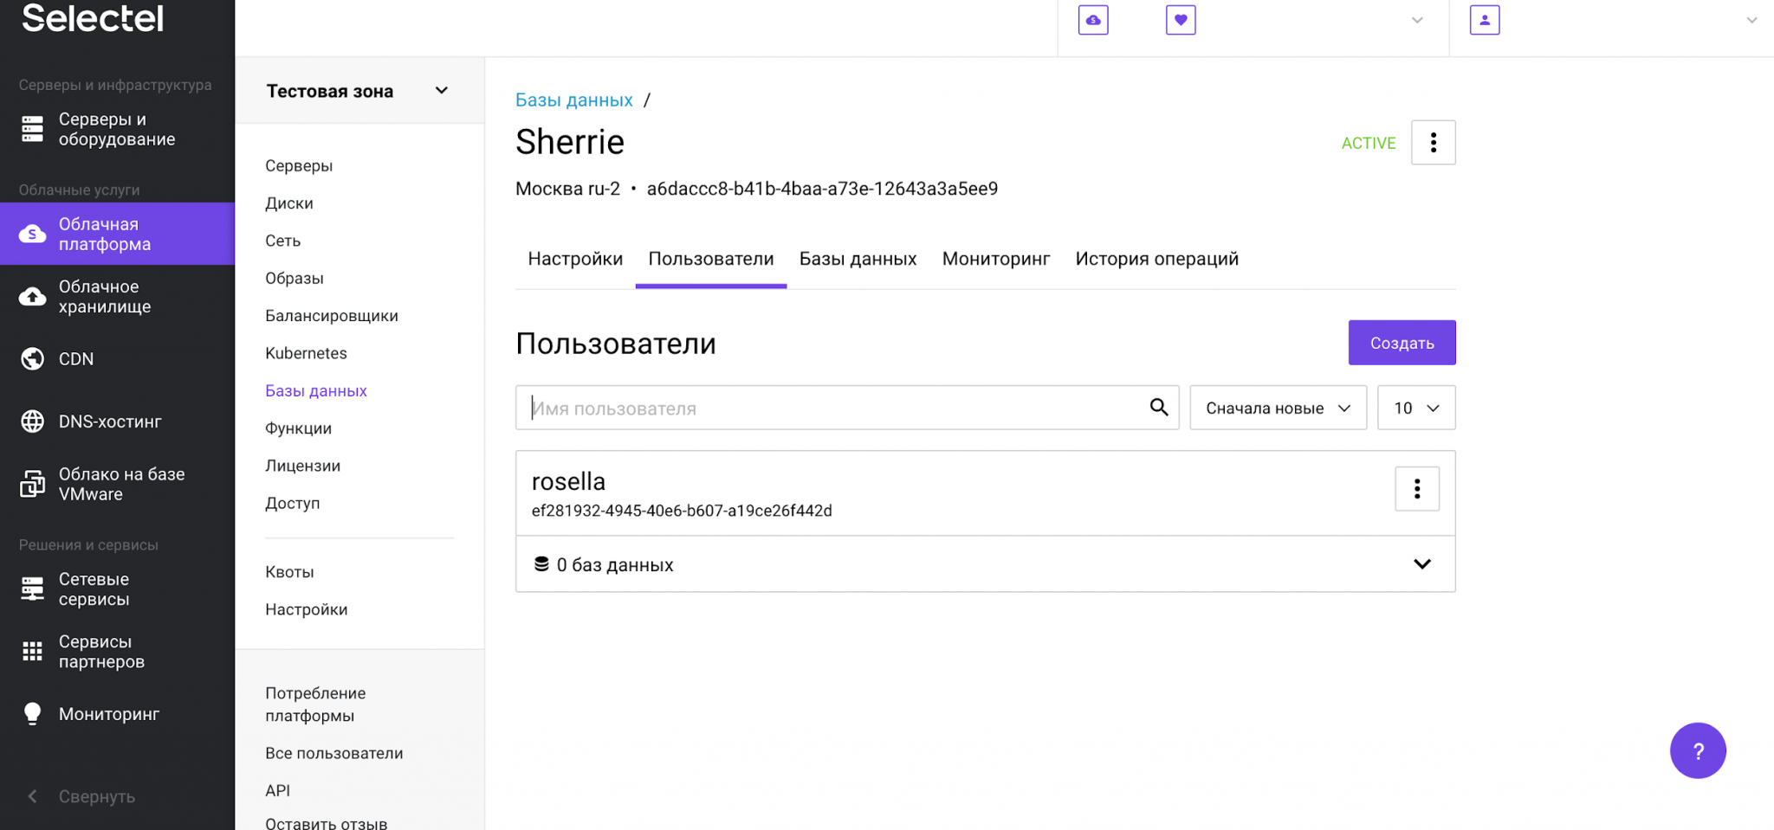1774x830 pixels.
Task: Open the user profile icon in header
Action: tap(1485, 20)
